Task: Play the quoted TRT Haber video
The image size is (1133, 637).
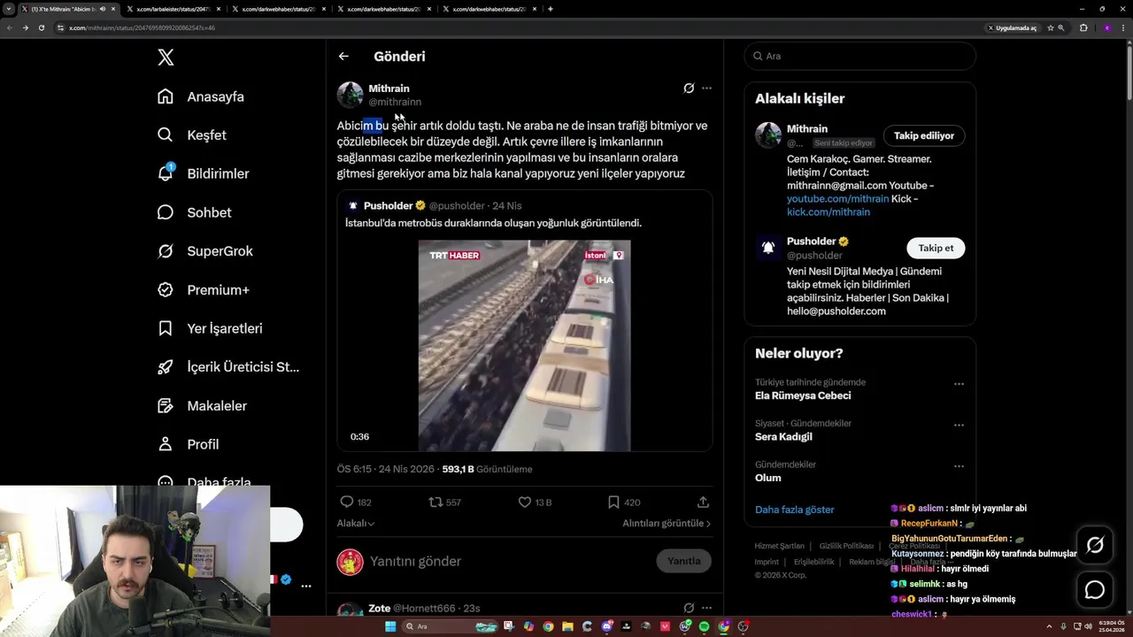Action: coord(525,346)
